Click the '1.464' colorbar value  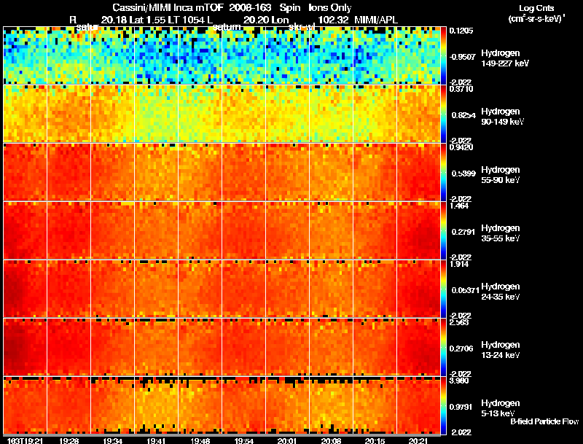point(459,206)
